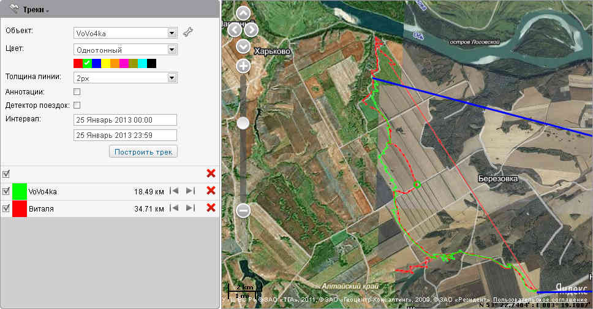
Task: Pick the blue color swatch
Action: point(96,63)
